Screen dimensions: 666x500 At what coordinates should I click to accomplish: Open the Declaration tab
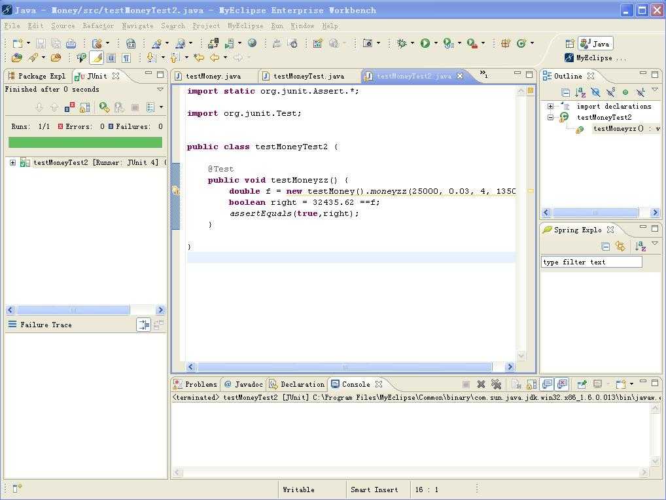[297, 384]
